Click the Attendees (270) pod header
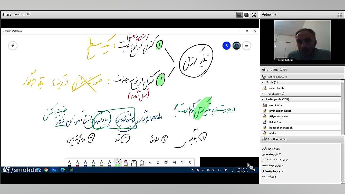345x194 pixels. click(302, 70)
